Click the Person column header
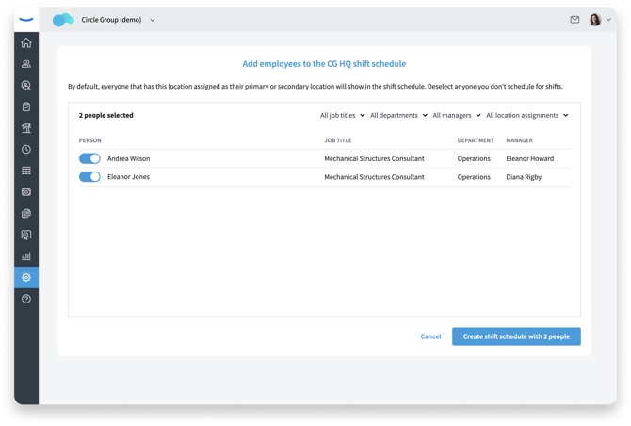 click(x=90, y=140)
